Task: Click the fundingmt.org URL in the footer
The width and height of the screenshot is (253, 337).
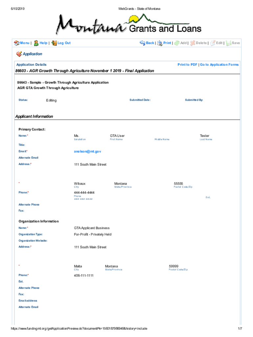Action: pos(79,329)
